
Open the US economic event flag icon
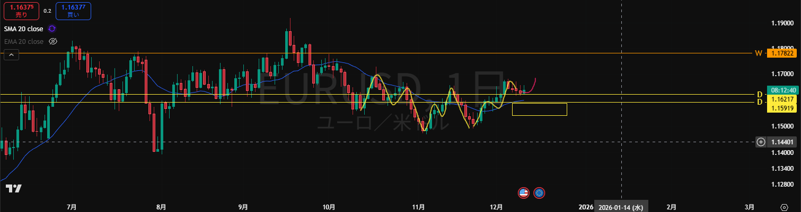523,193
